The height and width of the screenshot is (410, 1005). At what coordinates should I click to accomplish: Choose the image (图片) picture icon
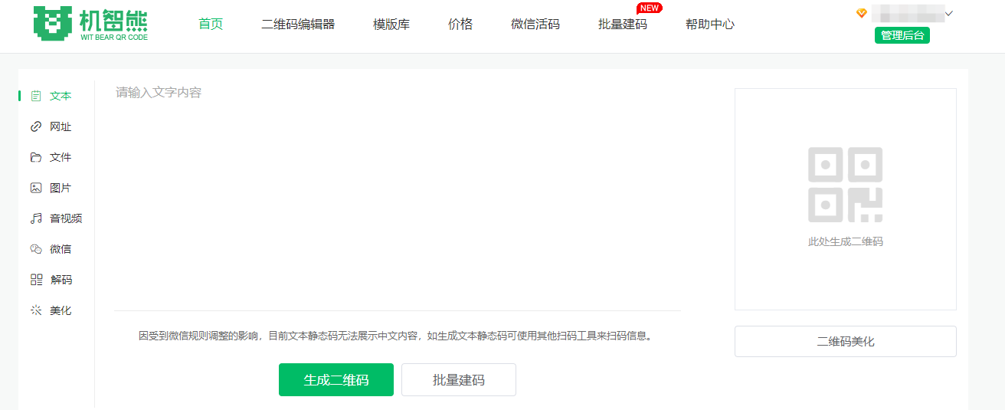(x=36, y=188)
